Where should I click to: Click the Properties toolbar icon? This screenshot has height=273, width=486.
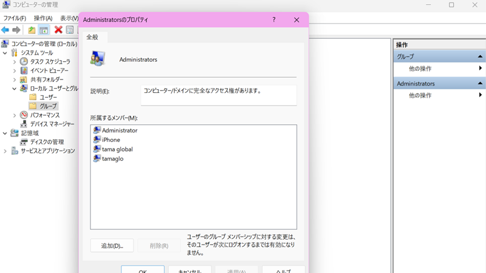(70, 30)
